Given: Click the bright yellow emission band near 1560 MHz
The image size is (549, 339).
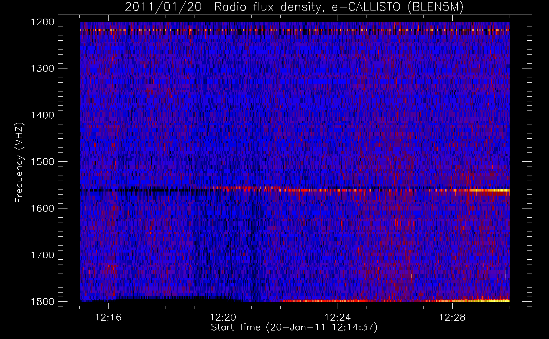Looking at the screenshot, I should [489, 191].
